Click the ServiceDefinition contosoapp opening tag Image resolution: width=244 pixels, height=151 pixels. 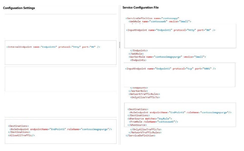(x=152, y=18)
